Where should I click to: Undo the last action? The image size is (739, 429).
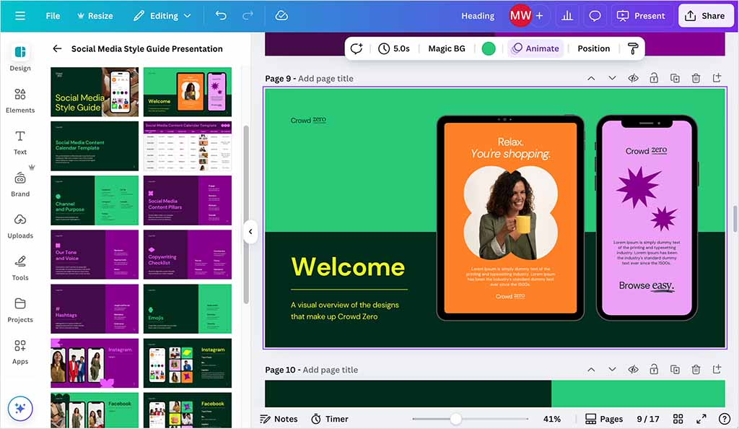point(221,15)
